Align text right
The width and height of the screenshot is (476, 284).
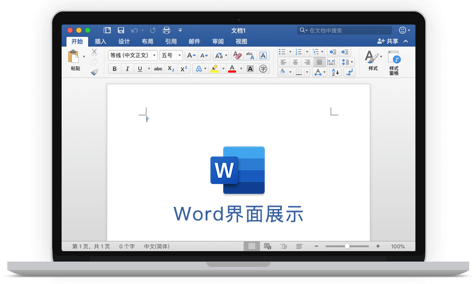(307, 62)
